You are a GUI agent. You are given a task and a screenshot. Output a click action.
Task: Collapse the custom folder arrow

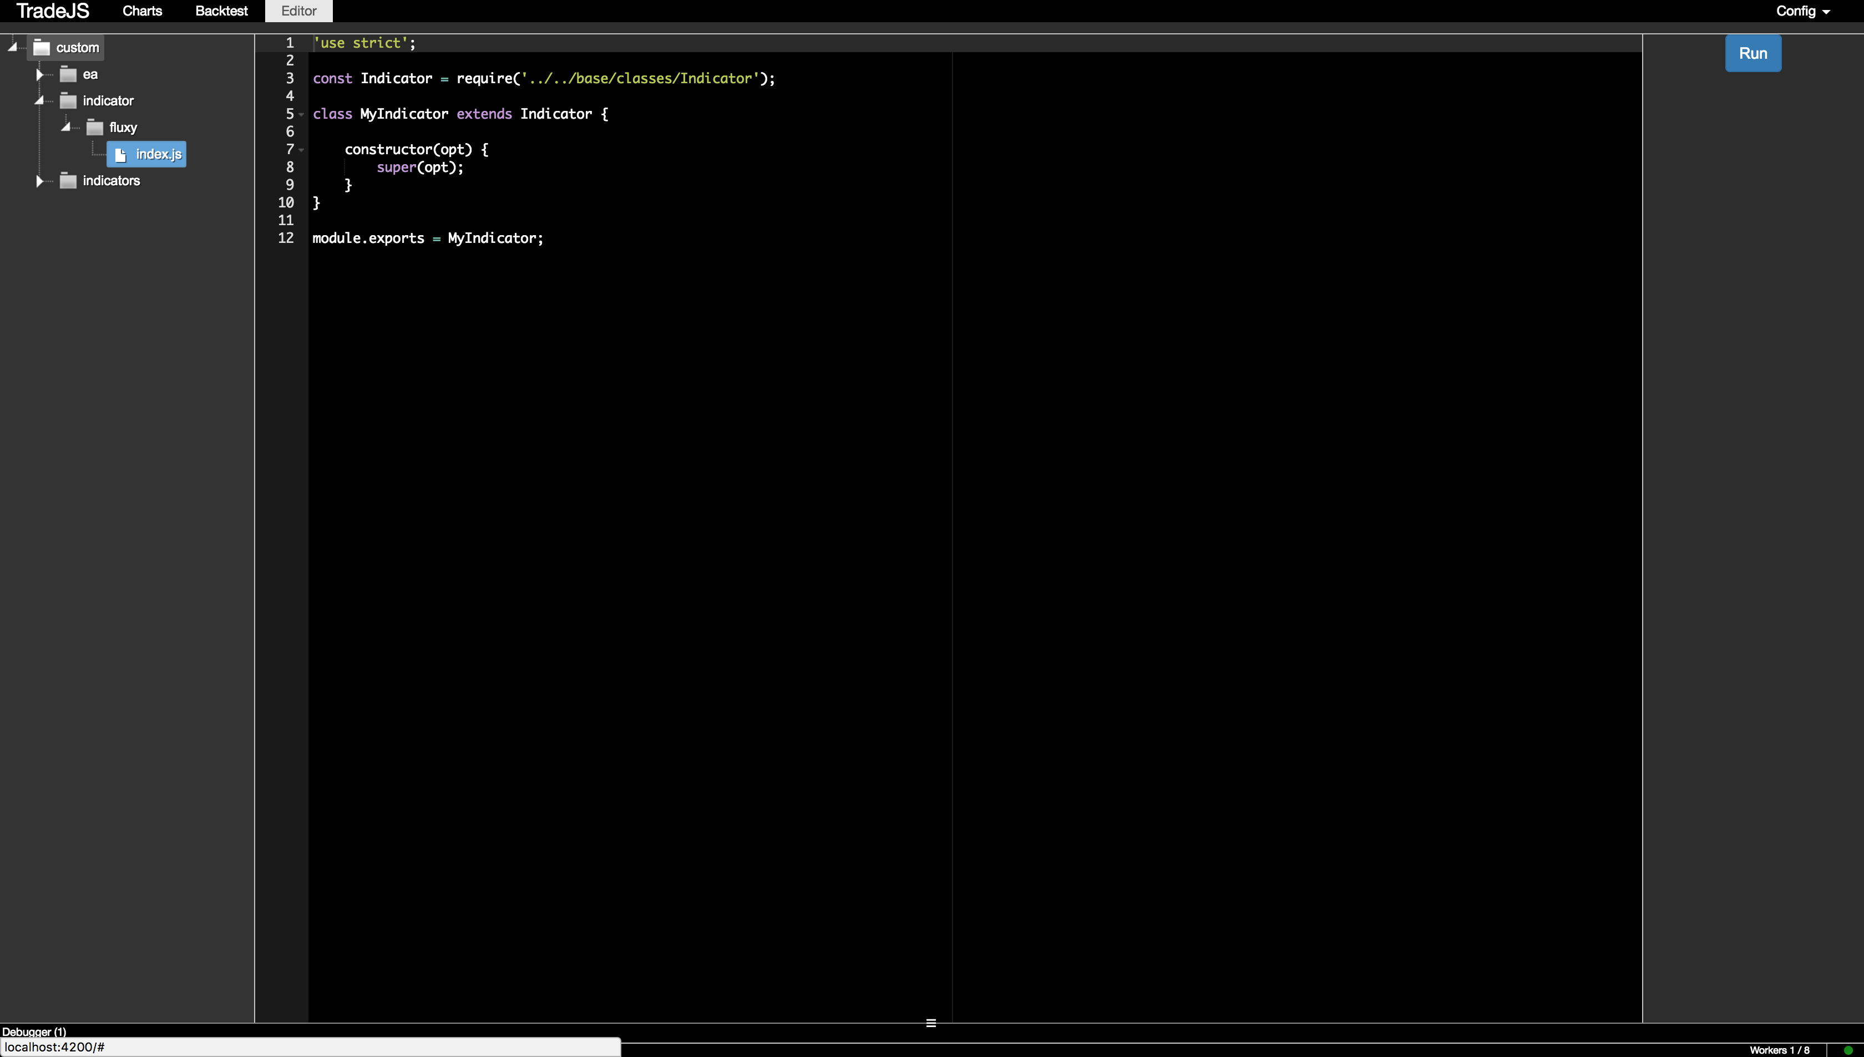(x=13, y=47)
